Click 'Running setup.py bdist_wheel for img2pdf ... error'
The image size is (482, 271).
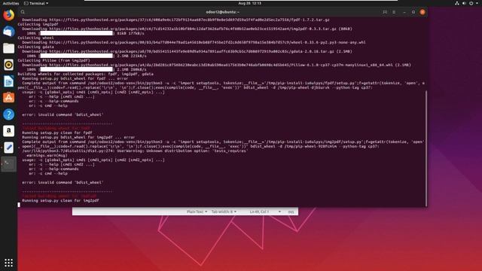[78, 137]
